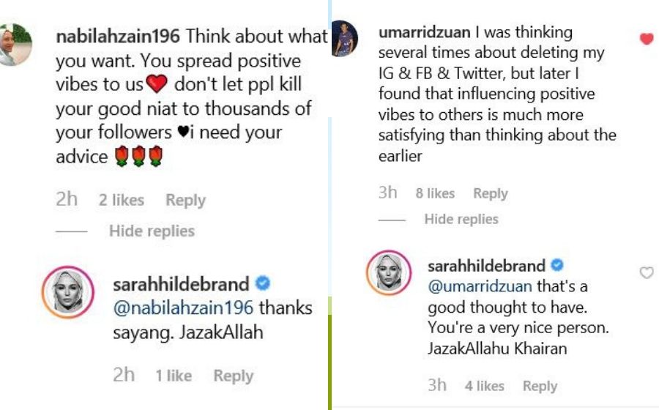The image size is (659, 410).
Task: Like sarahhildebrand's reply to umarridzuan
Action: tap(647, 272)
